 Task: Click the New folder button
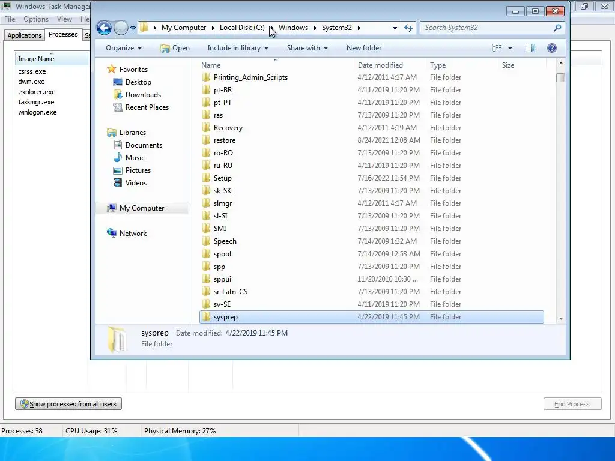point(364,48)
